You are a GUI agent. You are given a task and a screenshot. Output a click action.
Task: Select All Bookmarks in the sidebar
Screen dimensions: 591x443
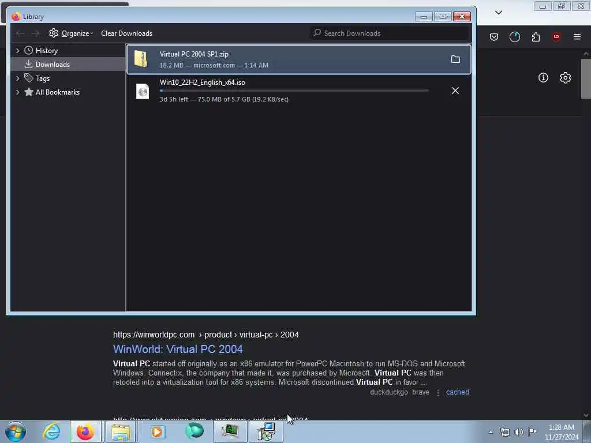coord(58,92)
